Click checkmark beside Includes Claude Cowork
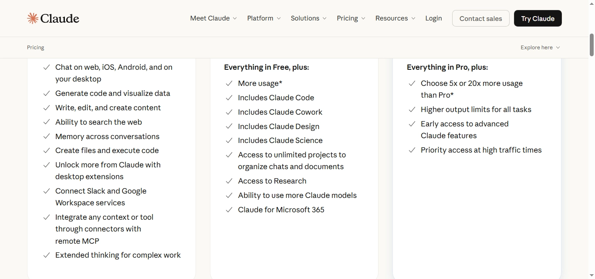This screenshot has width=595, height=279. (x=229, y=112)
